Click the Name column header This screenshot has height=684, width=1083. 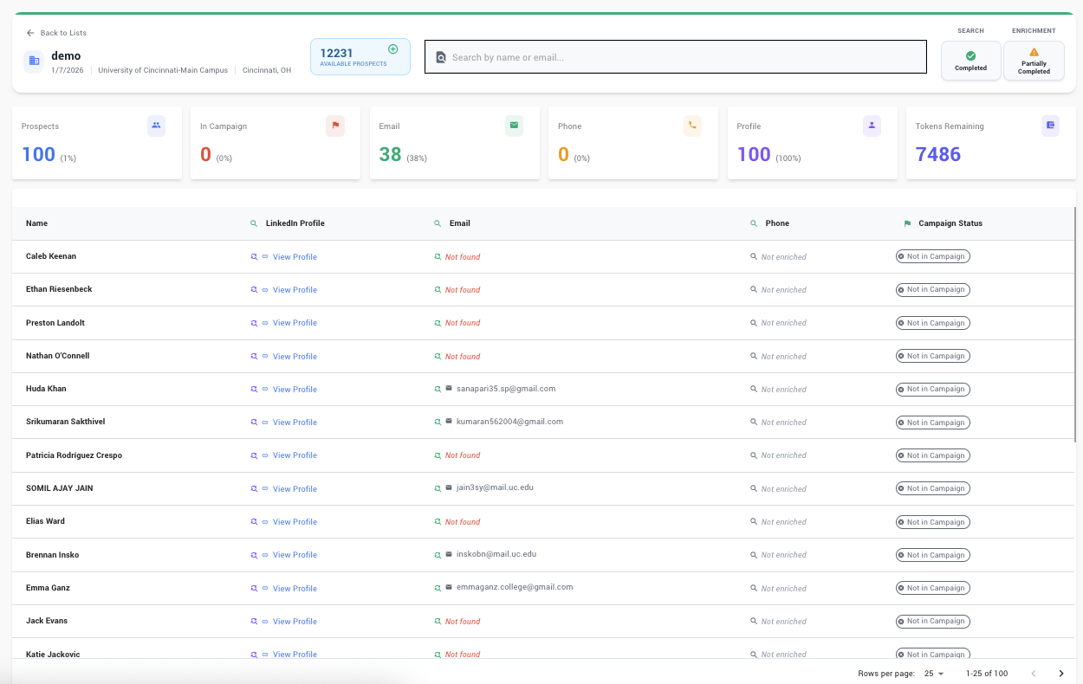click(x=36, y=223)
